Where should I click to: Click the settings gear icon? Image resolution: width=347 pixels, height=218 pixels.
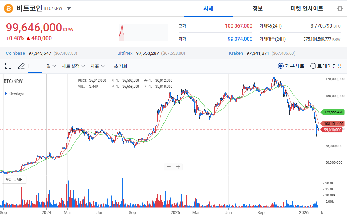(339, 8)
